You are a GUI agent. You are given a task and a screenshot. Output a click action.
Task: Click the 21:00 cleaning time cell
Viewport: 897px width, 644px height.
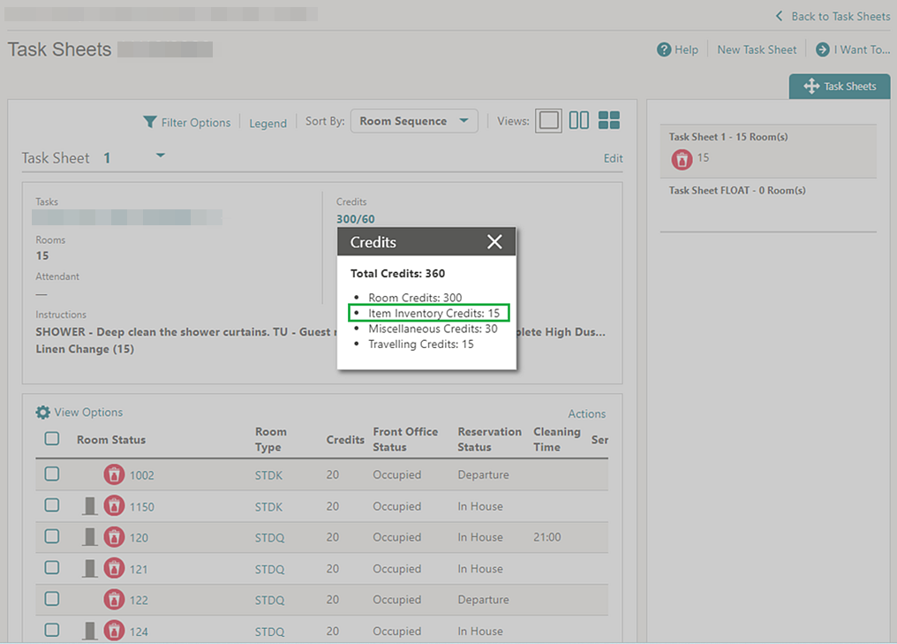coord(546,537)
